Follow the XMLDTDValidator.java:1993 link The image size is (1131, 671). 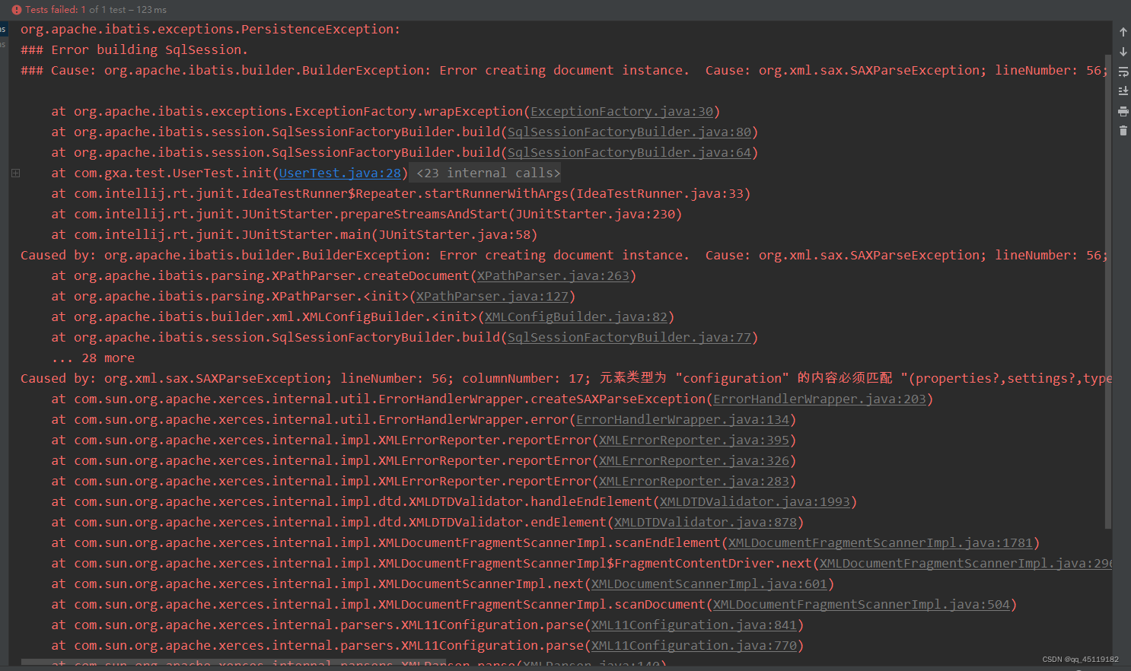[x=755, y=501]
